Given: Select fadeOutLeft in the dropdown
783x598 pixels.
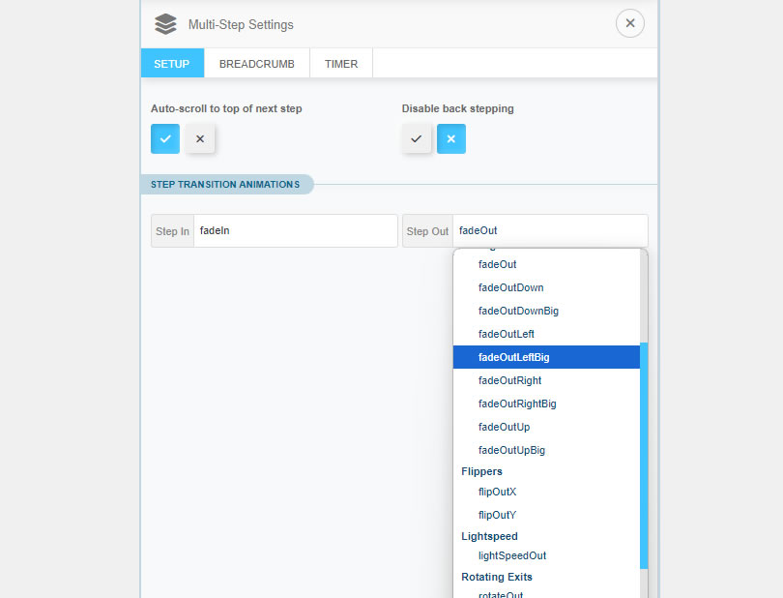Looking at the screenshot, I should tap(546, 334).
